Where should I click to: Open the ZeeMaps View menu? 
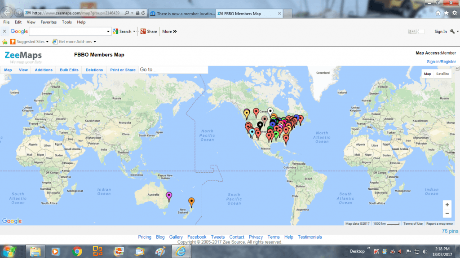[x=23, y=70]
